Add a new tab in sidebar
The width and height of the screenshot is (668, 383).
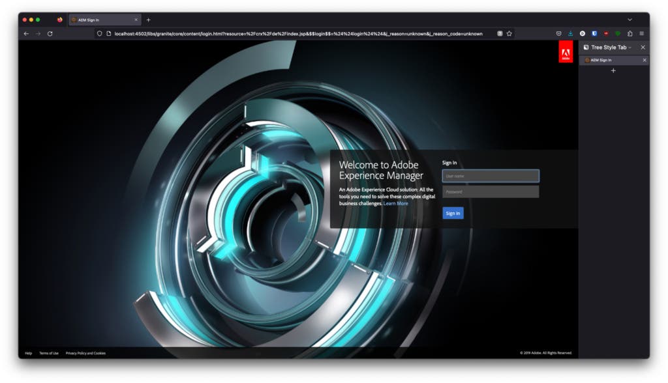[x=613, y=70]
